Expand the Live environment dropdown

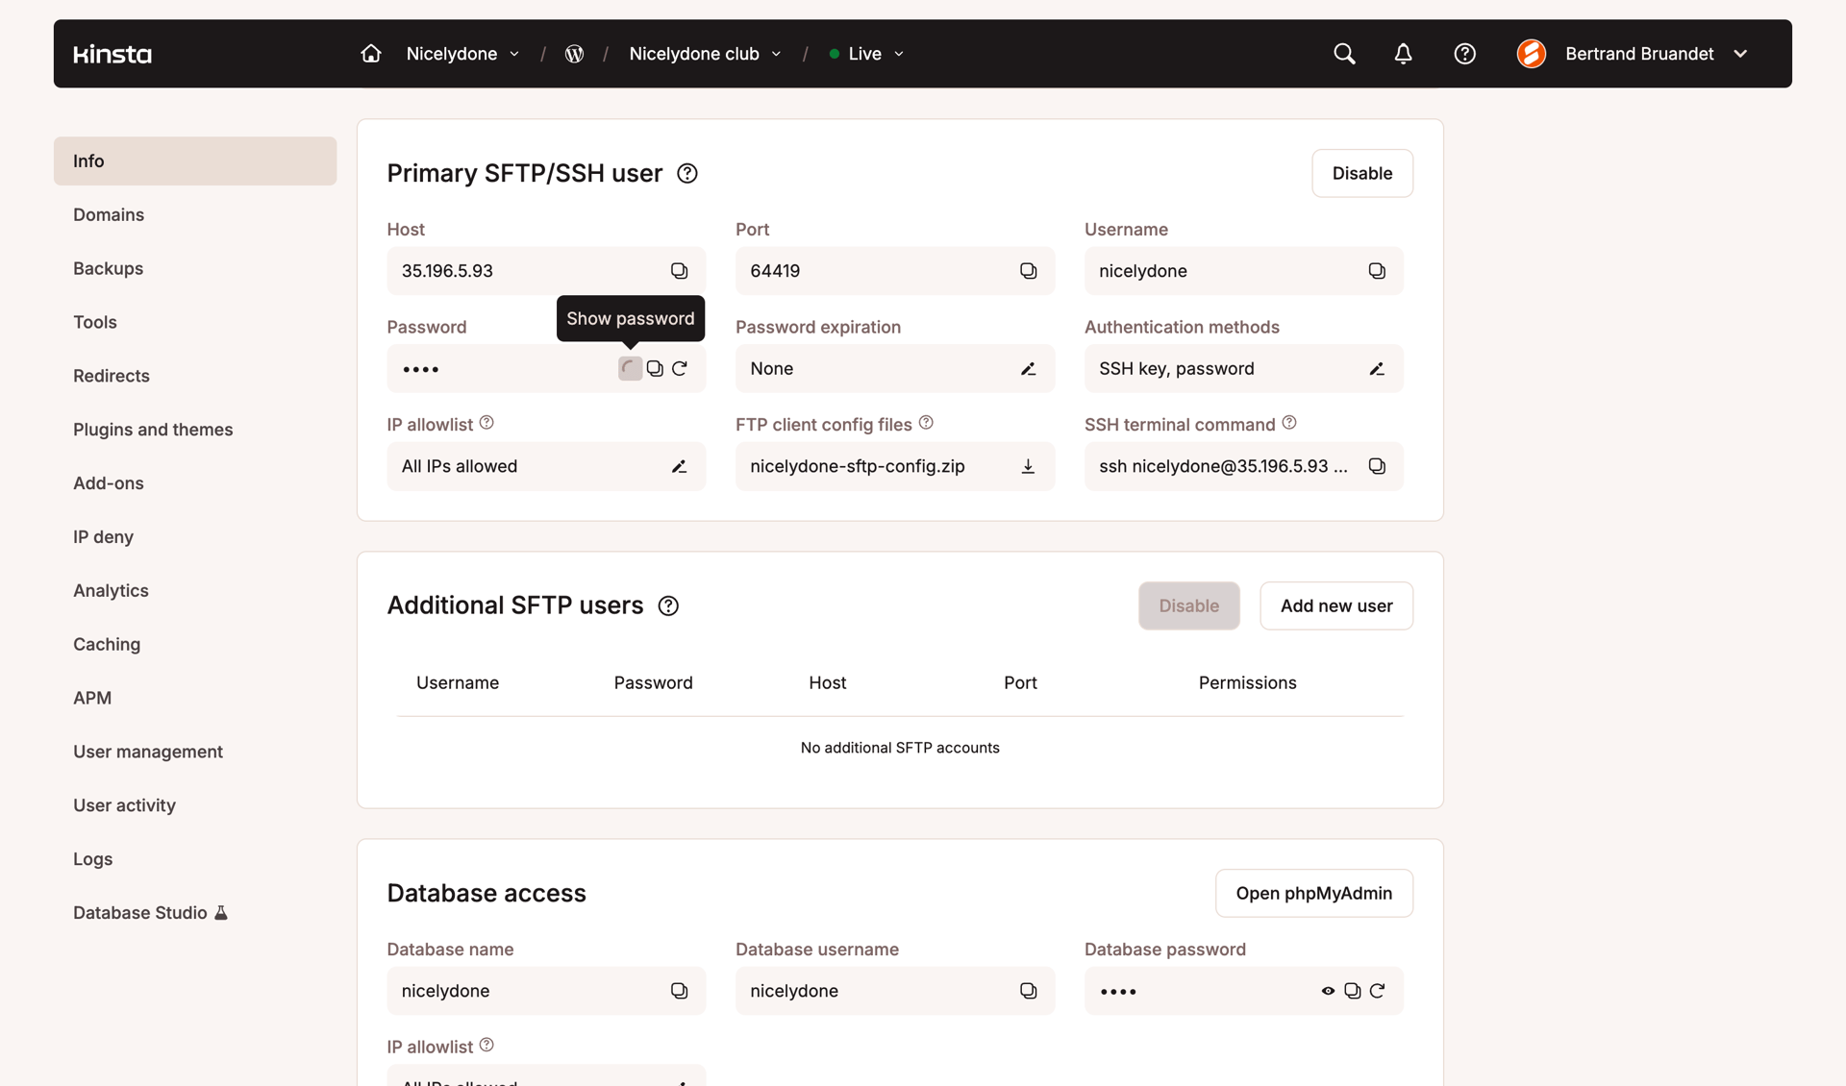point(865,54)
